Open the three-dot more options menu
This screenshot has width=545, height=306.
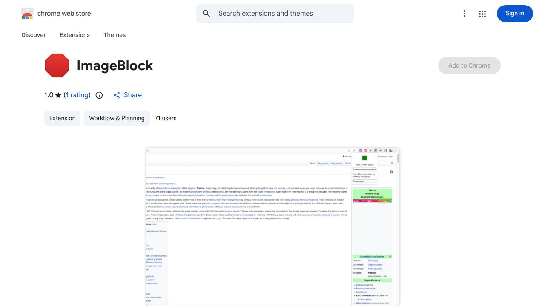point(465,14)
